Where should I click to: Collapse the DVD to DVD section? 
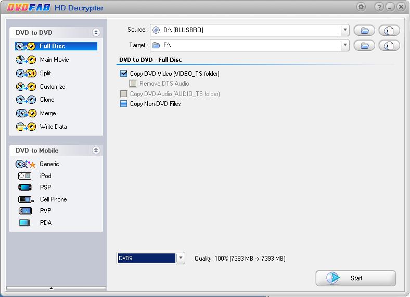96,32
